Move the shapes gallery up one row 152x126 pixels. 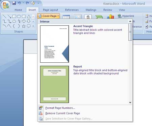[33, 17]
